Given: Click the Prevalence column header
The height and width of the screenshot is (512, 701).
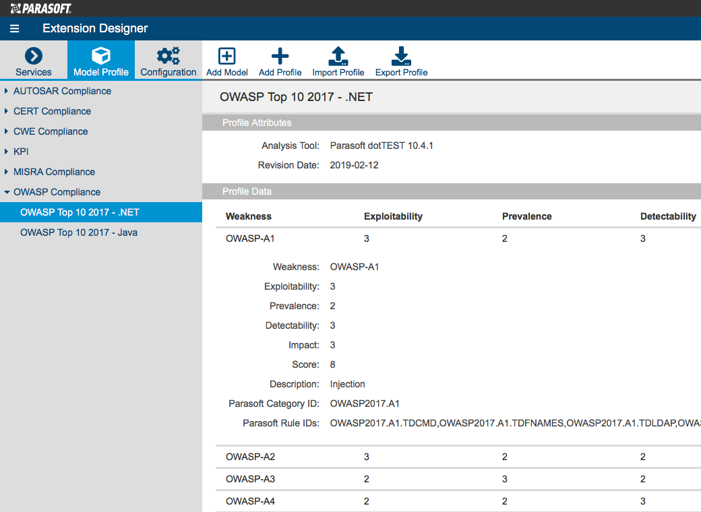Looking at the screenshot, I should pyautogui.click(x=526, y=216).
